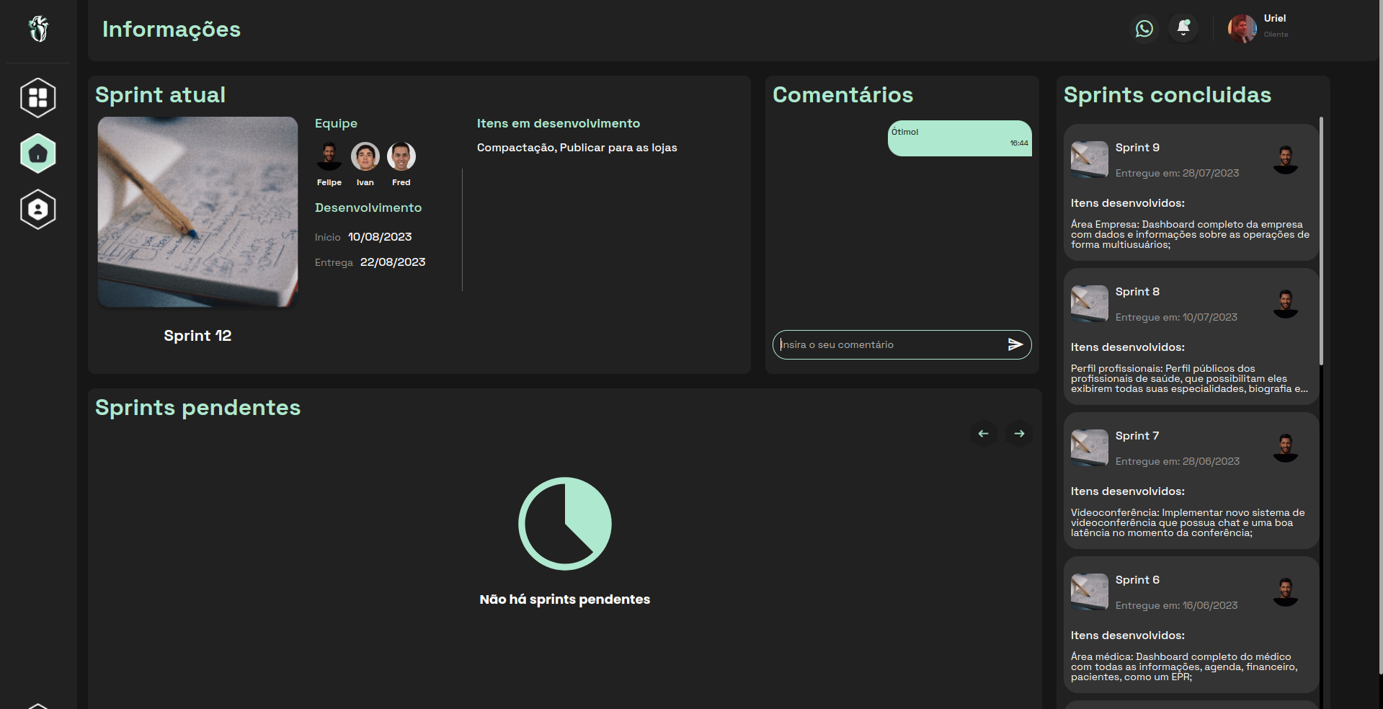The image size is (1383, 709).
Task: Click the 'Área médica' description in Sprint 6
Action: point(1184,667)
